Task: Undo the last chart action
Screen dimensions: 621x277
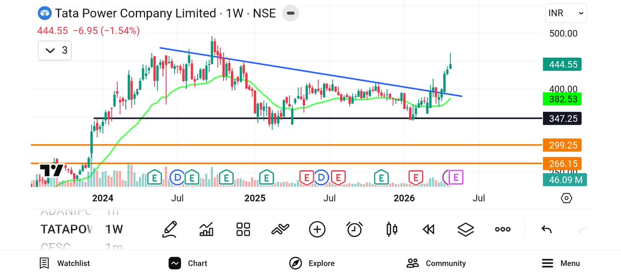Action: click(546, 230)
